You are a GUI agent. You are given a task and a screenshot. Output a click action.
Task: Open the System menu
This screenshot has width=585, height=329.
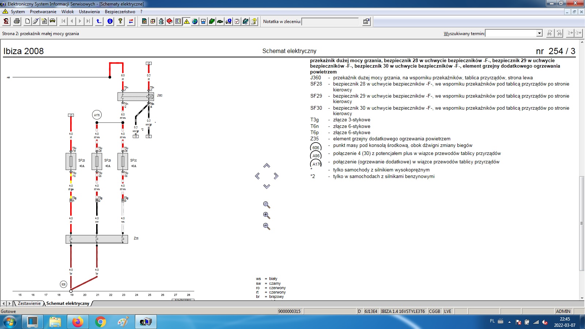[x=18, y=12]
